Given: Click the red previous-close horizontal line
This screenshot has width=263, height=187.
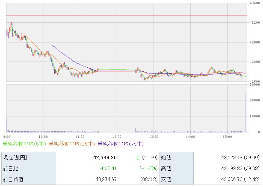Looking at the screenshot, I should [x=127, y=16].
